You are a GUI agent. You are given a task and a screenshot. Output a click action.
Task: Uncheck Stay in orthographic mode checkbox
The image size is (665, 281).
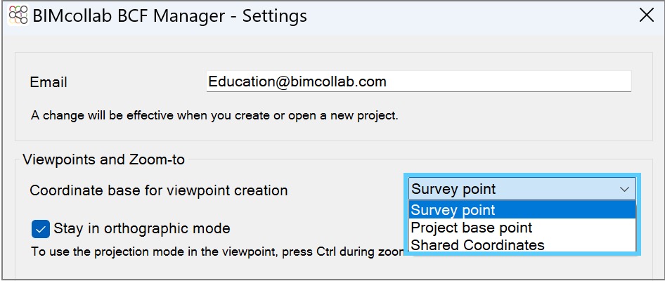tap(41, 229)
